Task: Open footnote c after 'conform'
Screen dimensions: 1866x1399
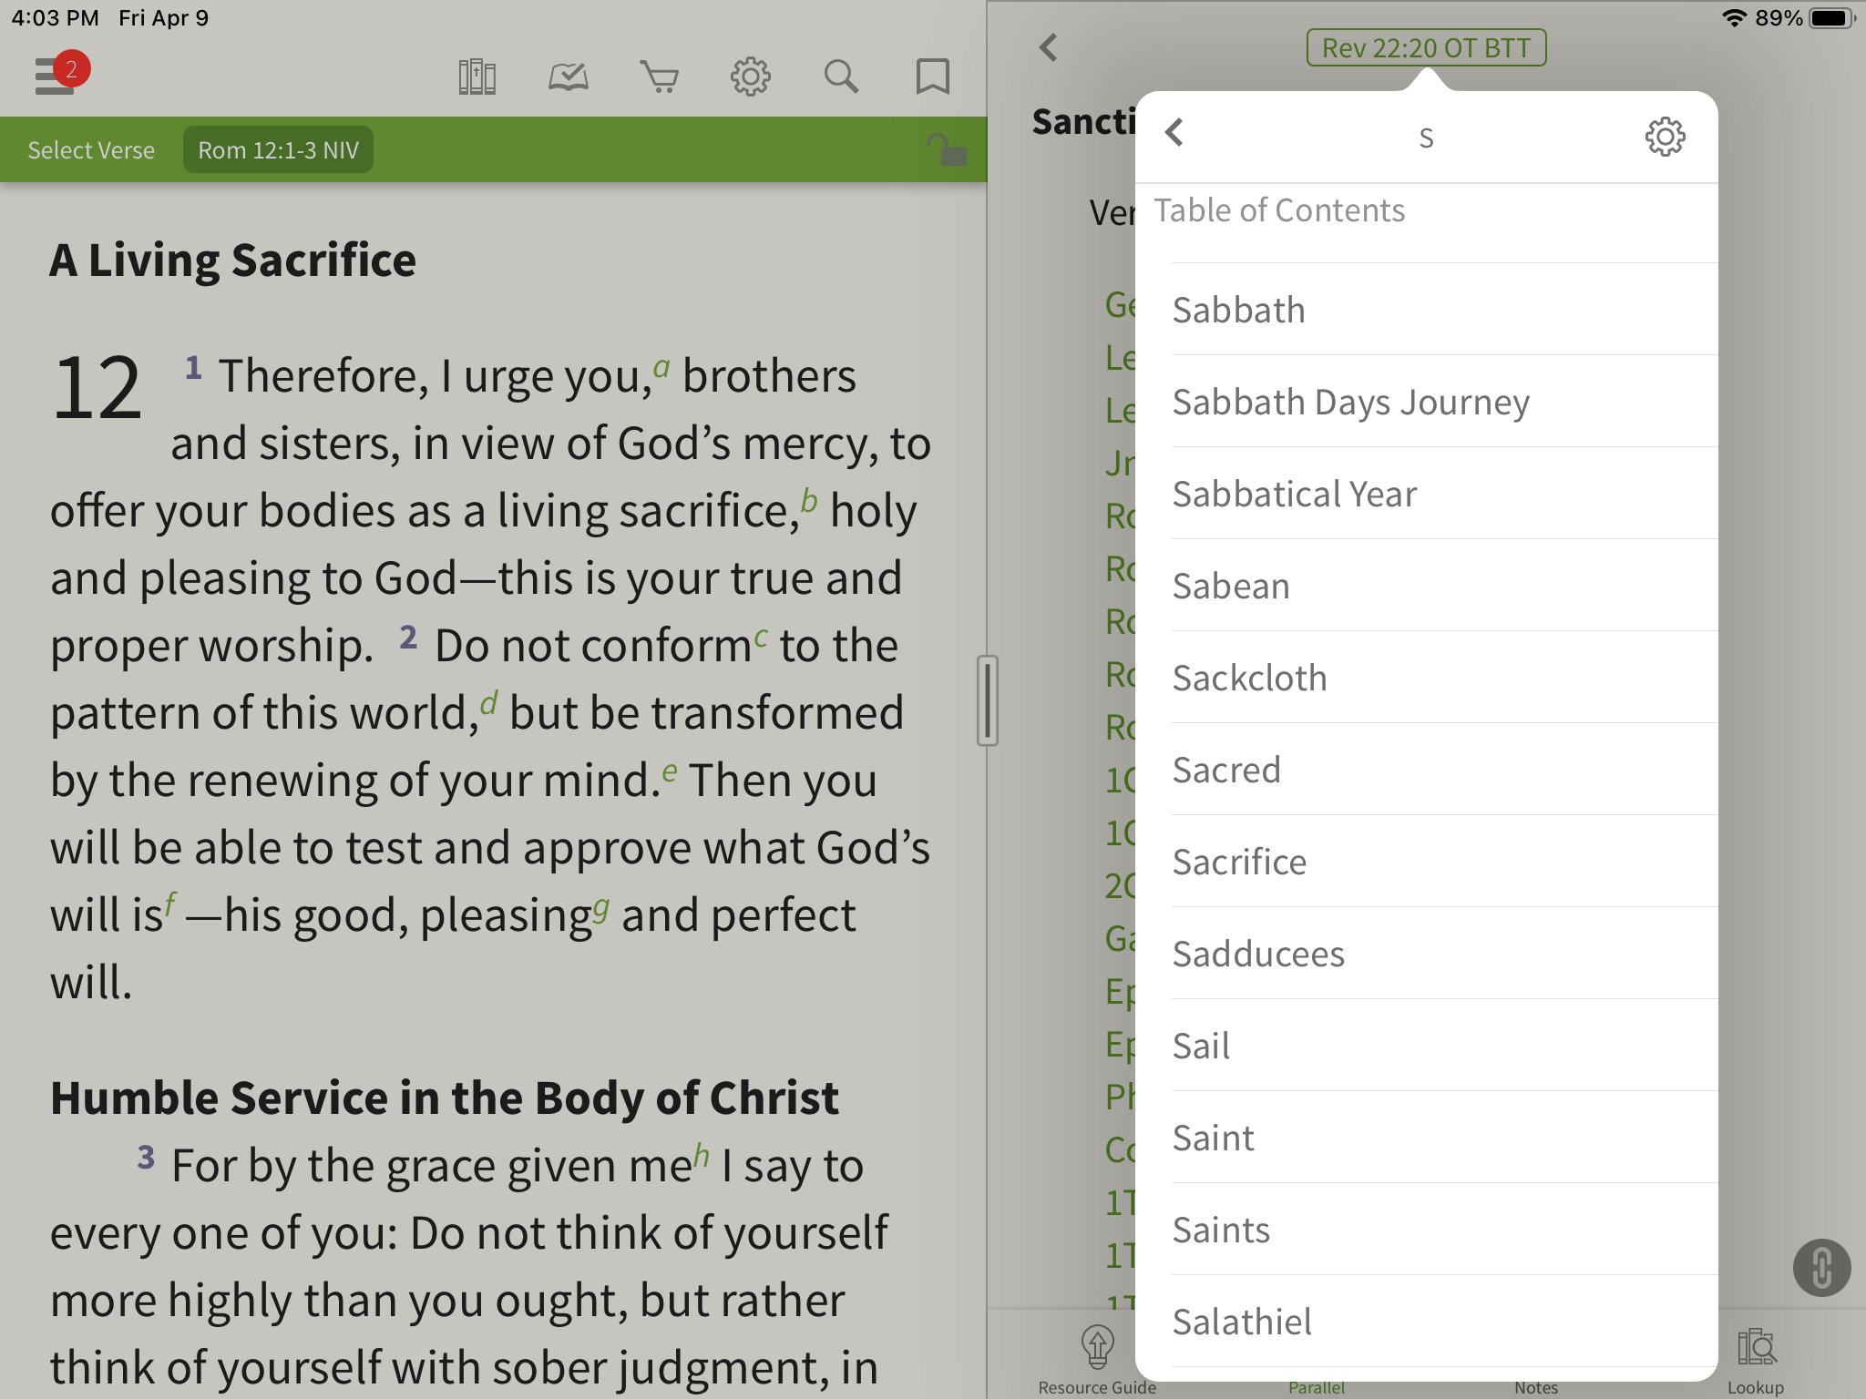Action: [x=761, y=637]
